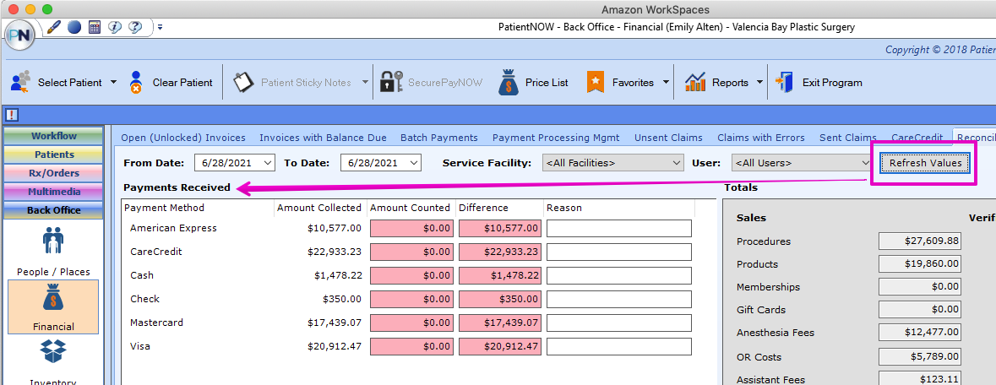Open the Workflow sidebar section
This screenshot has height=385, width=996.
click(54, 136)
